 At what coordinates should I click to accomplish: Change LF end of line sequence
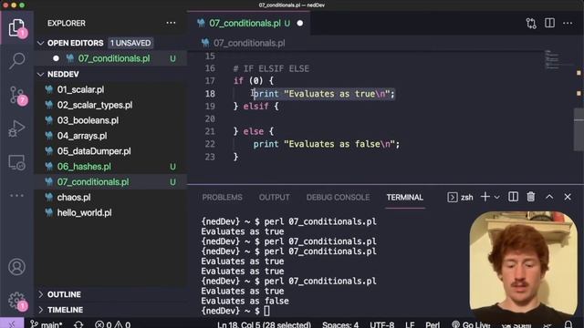click(410, 324)
